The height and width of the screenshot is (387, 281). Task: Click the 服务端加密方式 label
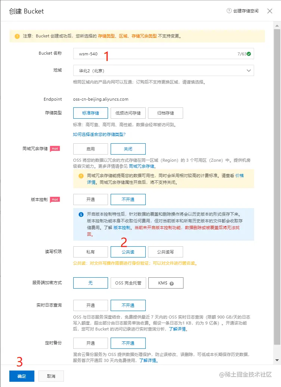tap(47, 283)
